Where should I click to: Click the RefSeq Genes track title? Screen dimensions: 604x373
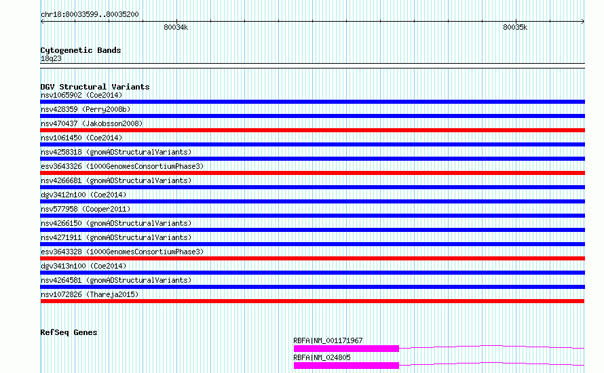[69, 332]
